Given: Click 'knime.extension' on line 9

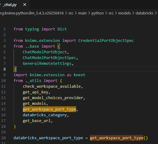Looking at the screenshot, I should tap(47, 75).
